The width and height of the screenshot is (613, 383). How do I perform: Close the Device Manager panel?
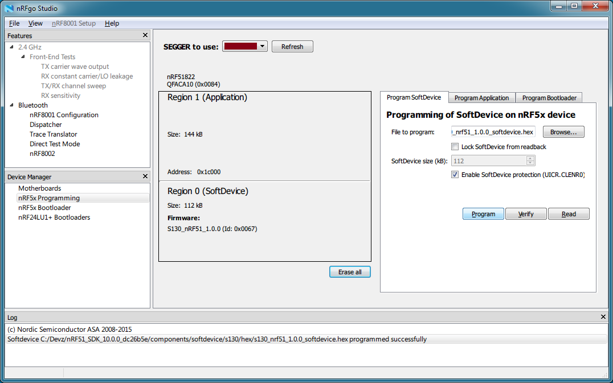(145, 176)
